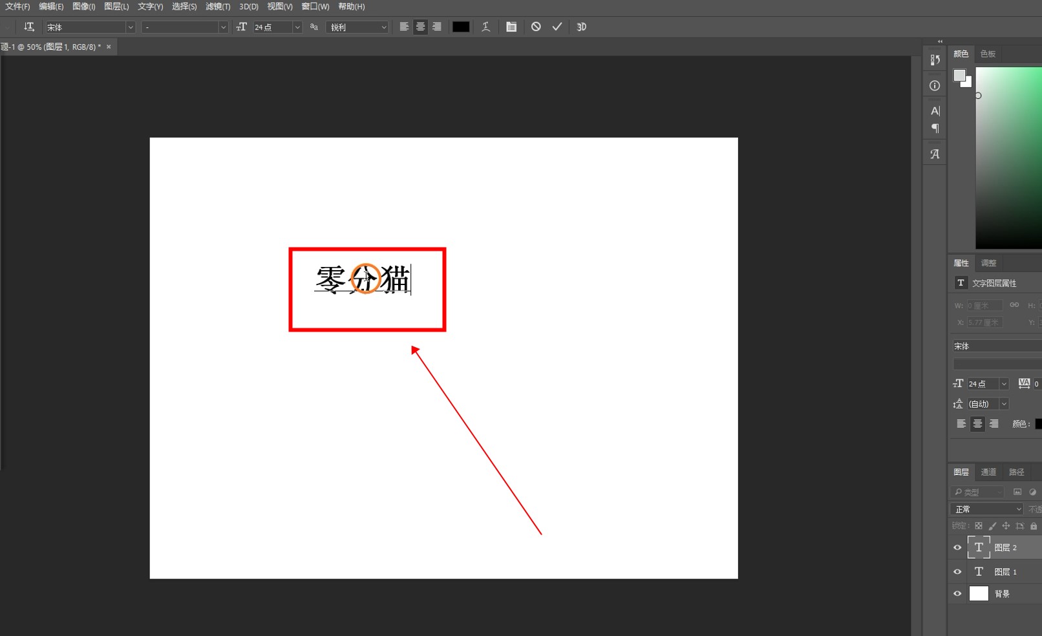Expand the 锐利 anti-aliasing dropdown
Image resolution: width=1042 pixels, height=636 pixels.
coord(383,27)
